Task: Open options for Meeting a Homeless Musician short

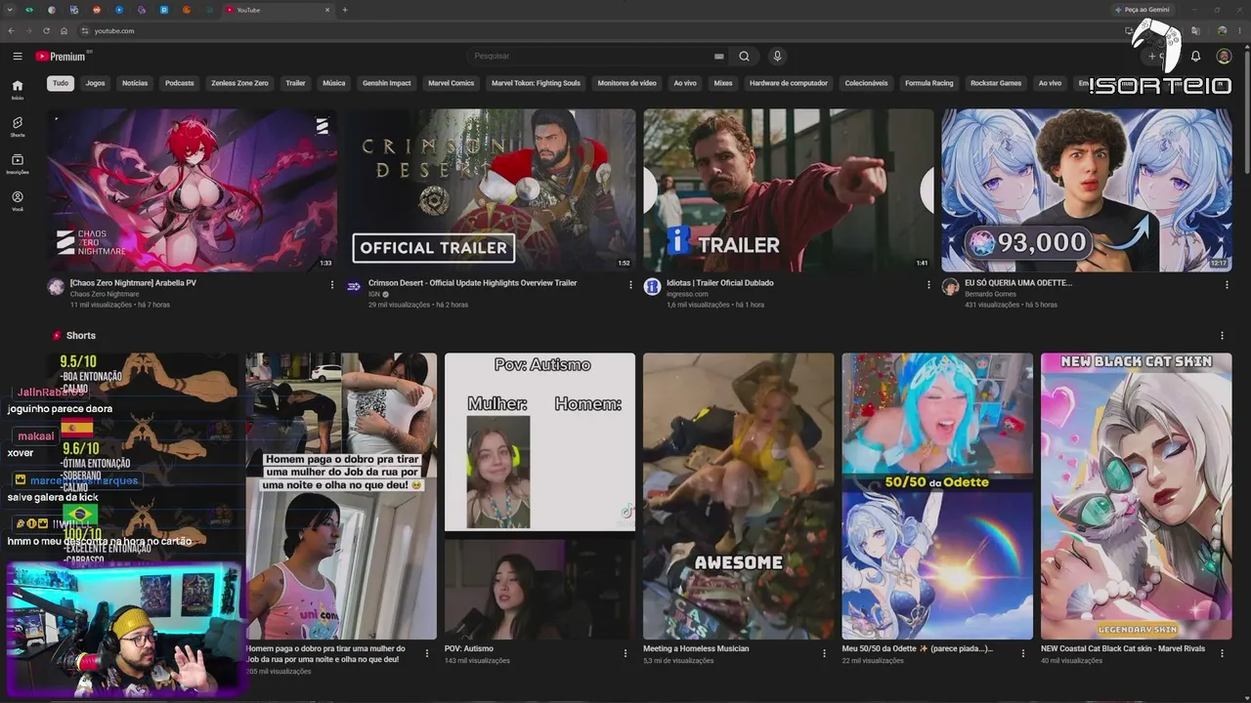Action: (824, 653)
